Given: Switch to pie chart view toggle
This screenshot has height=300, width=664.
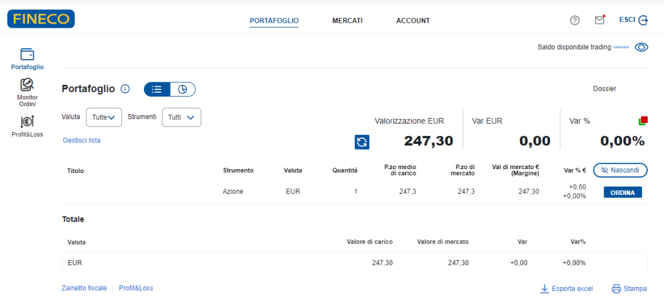Looking at the screenshot, I should coord(182,89).
